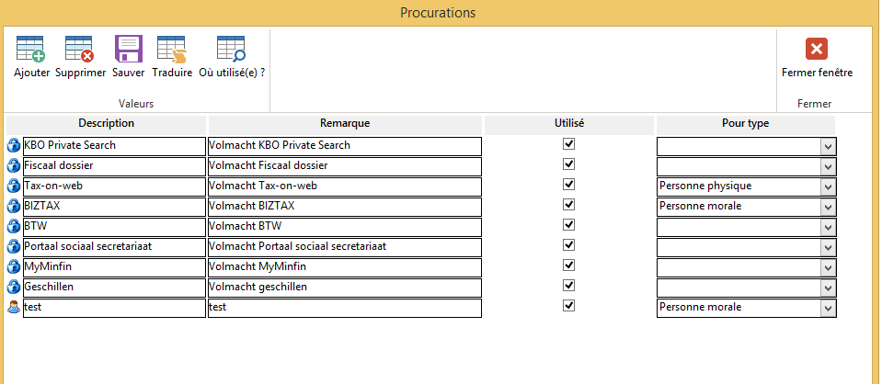Click the person icon beside test row
This screenshot has width=882, height=384.
click(x=14, y=308)
